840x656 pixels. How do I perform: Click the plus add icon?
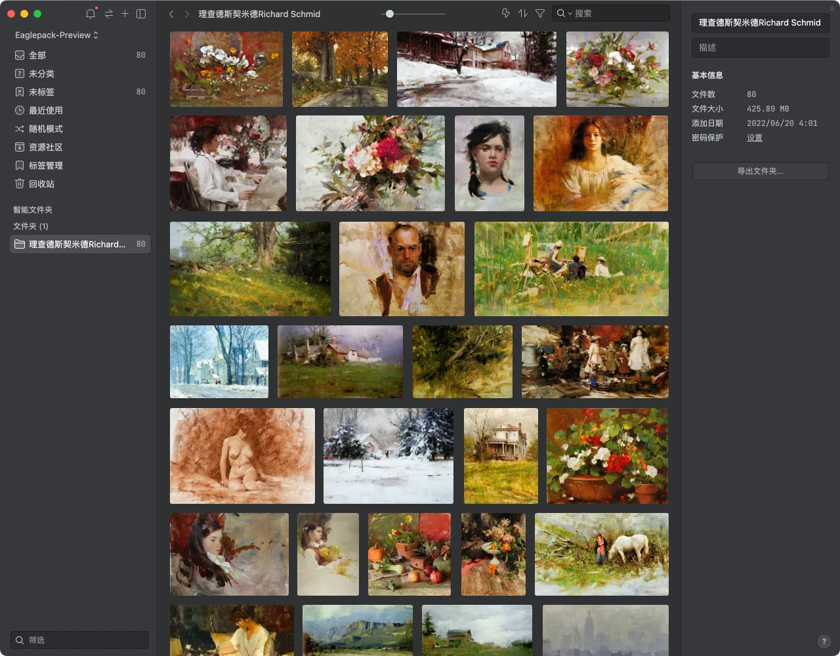[x=125, y=14]
